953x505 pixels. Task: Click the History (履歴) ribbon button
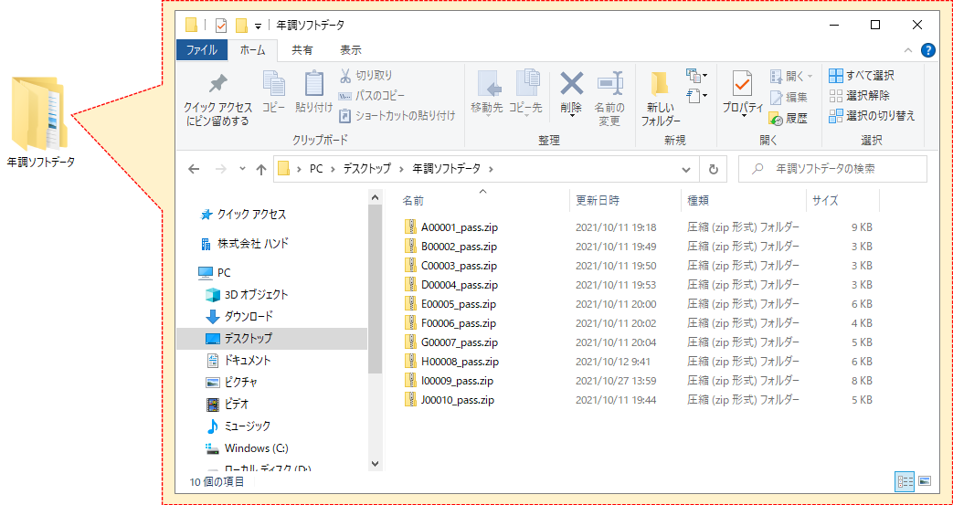(789, 119)
